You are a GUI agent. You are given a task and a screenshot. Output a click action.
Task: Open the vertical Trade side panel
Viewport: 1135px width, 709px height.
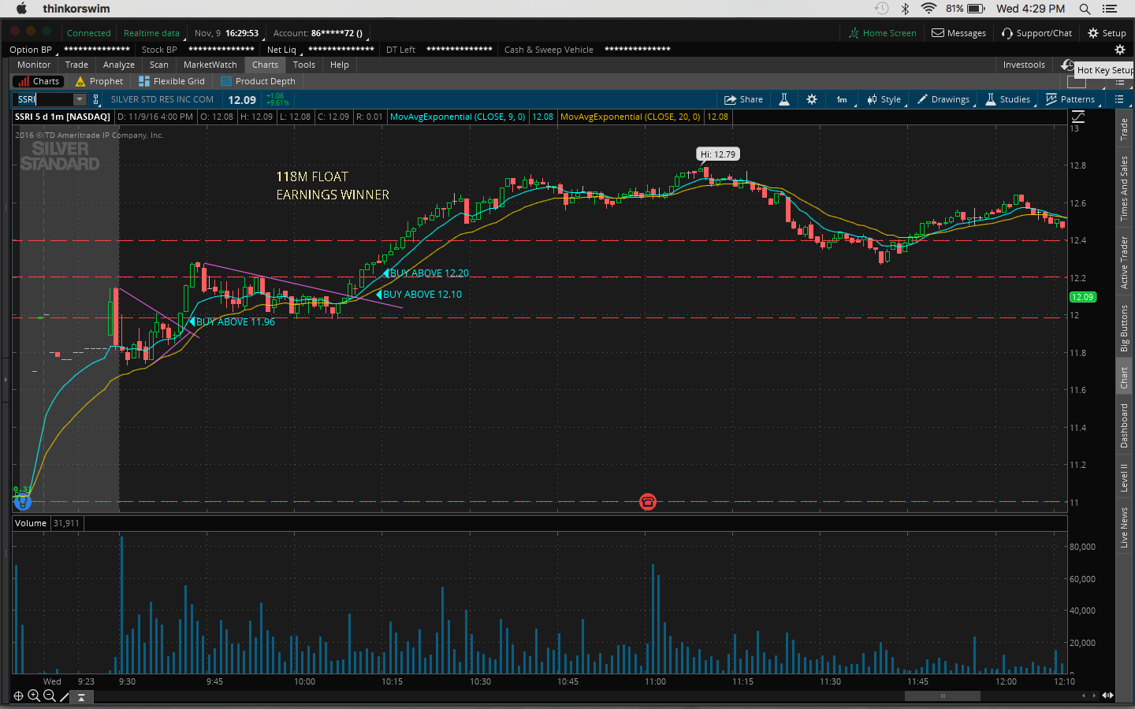(x=1125, y=128)
